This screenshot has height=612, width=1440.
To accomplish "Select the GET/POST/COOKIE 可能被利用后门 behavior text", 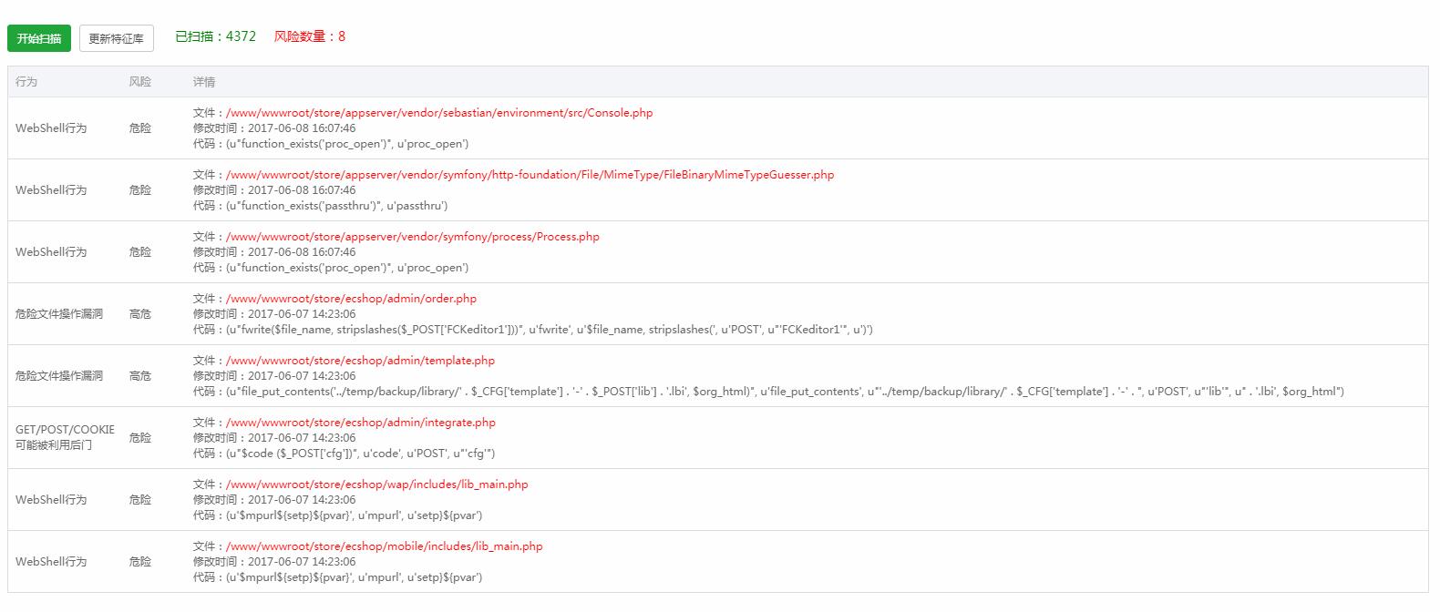I will click(65, 437).
